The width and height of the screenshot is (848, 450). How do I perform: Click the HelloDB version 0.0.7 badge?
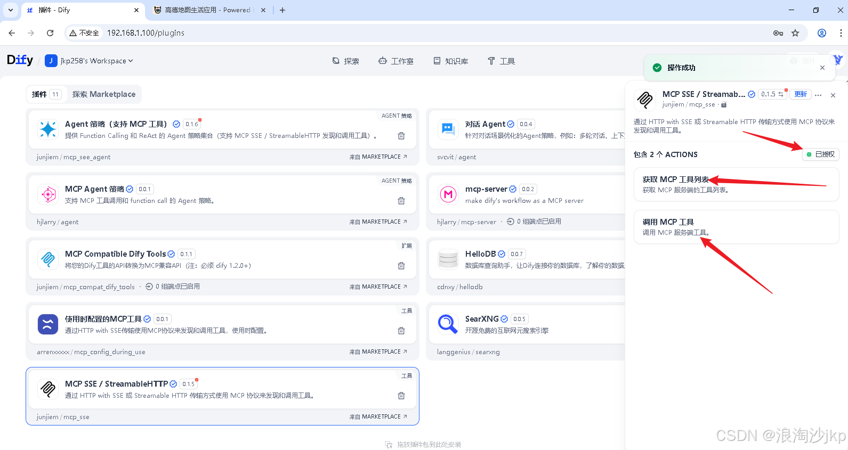517,254
